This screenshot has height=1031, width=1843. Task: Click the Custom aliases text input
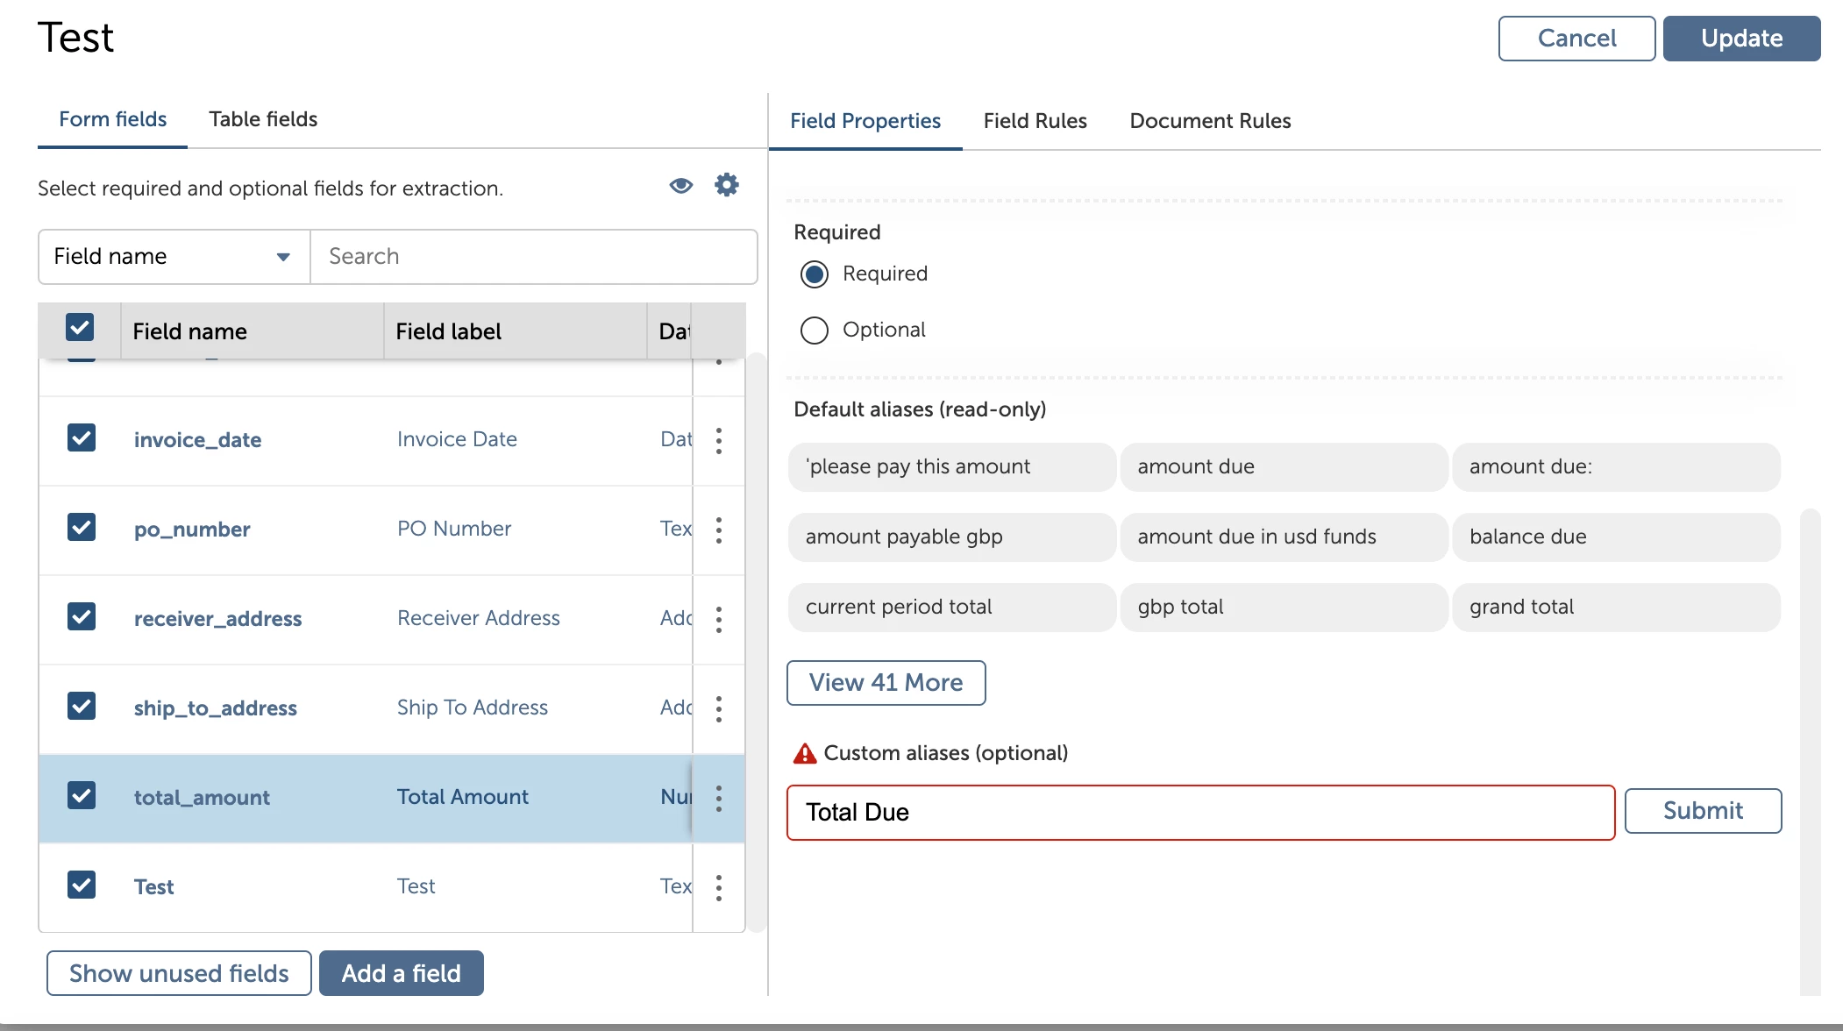click(x=1199, y=813)
